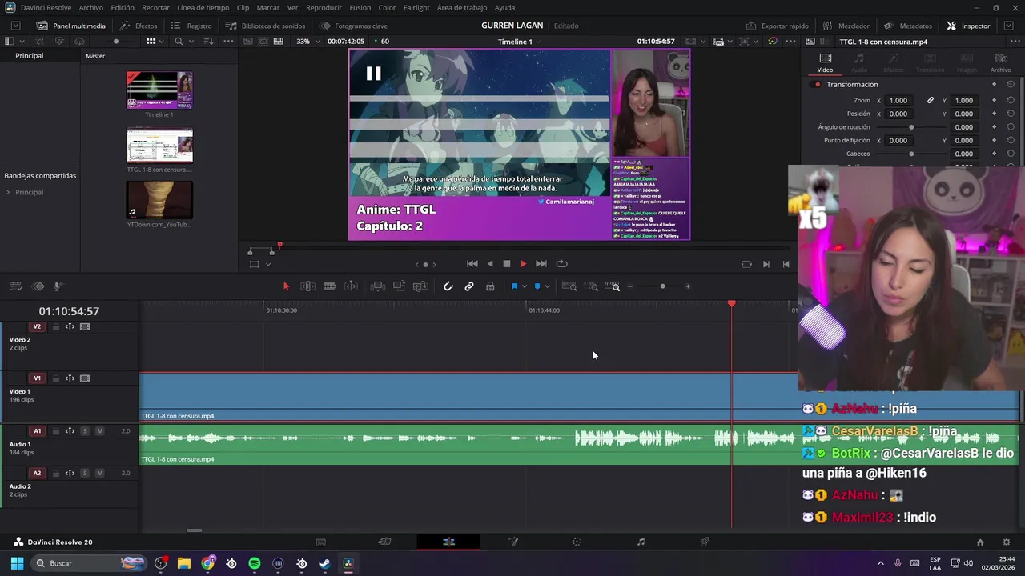Image resolution: width=1025 pixels, height=576 pixels.
Task: Add a blue Marker at playhead
Action: coord(537,286)
